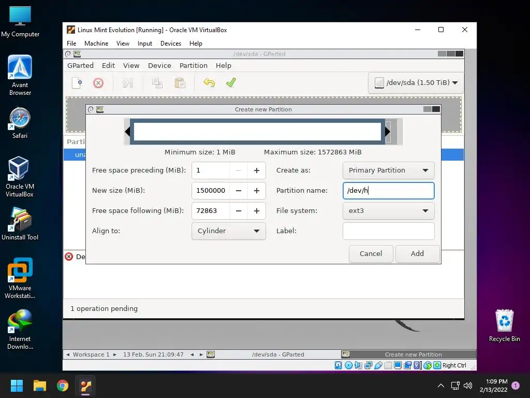Open the Align to Cylinder dropdown
This screenshot has height=398, width=530.
228,231
